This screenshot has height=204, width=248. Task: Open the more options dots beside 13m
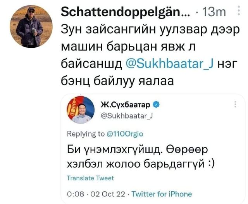[239, 10]
